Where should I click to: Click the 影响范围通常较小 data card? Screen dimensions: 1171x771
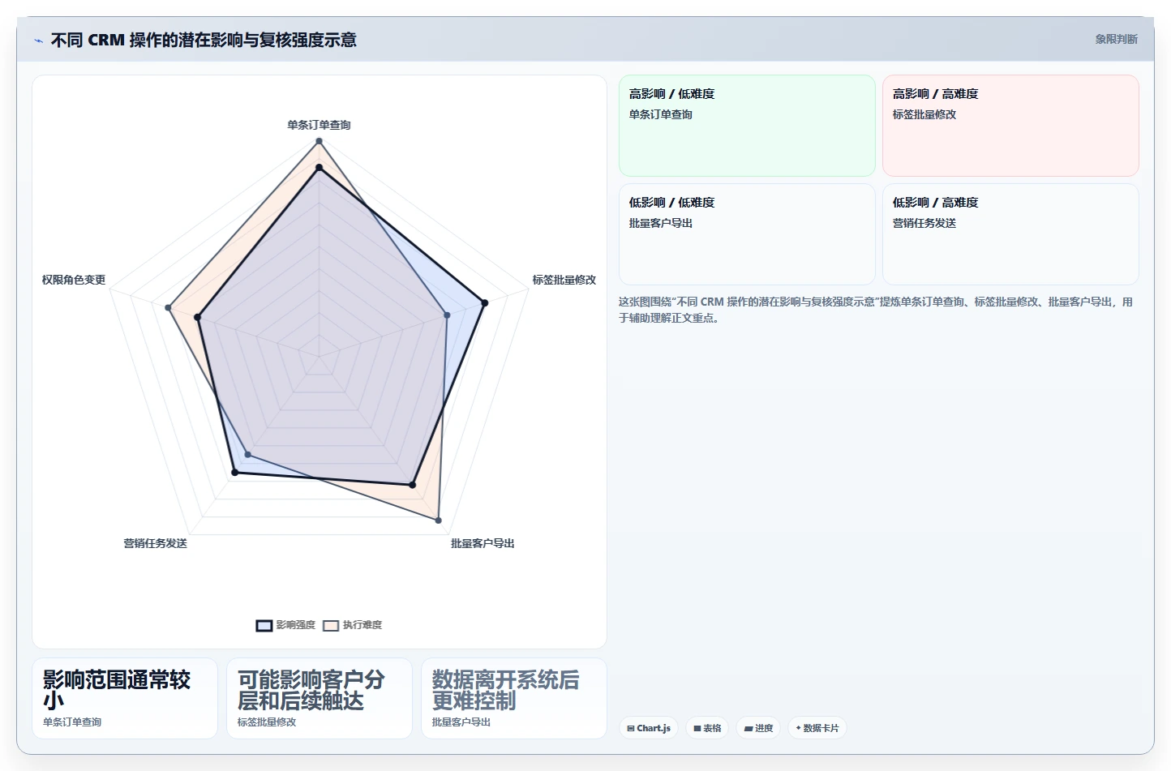pos(125,698)
